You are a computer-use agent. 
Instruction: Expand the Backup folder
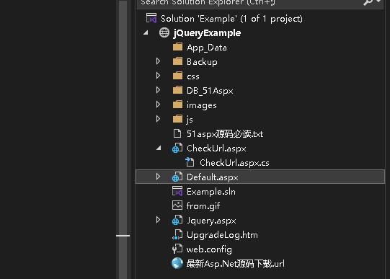pos(158,61)
